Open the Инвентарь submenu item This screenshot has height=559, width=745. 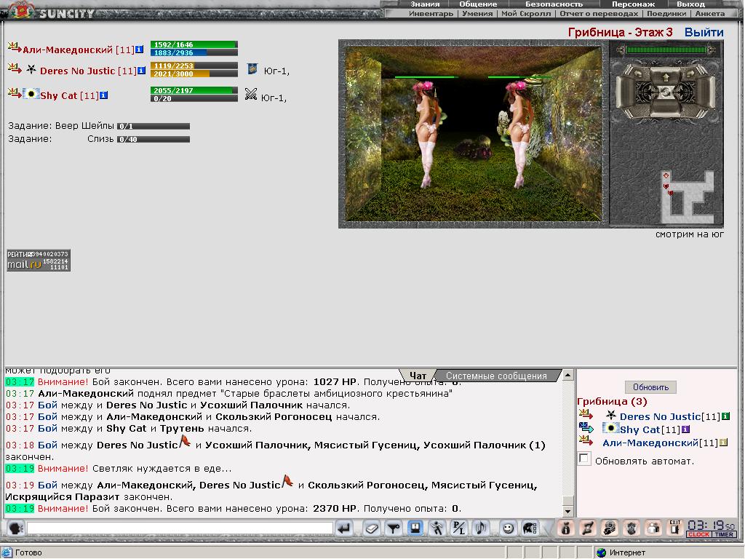pyautogui.click(x=431, y=14)
